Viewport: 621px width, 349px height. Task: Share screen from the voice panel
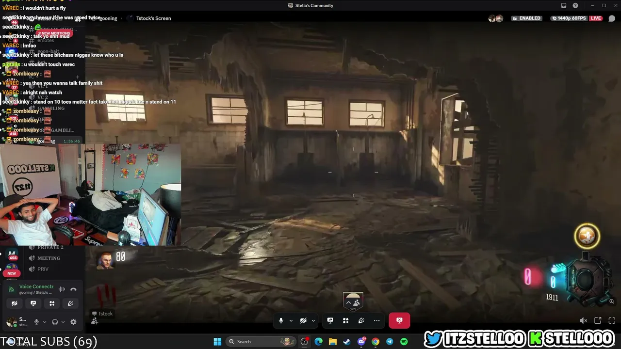pos(33,303)
